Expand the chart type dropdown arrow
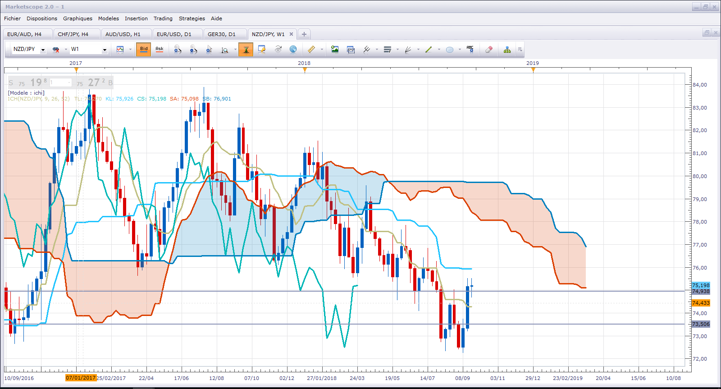Screen dimensions: 721x389 click(130, 50)
